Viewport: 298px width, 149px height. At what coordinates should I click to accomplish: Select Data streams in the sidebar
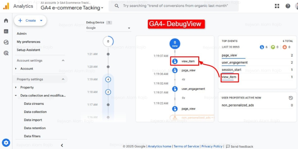(34, 104)
